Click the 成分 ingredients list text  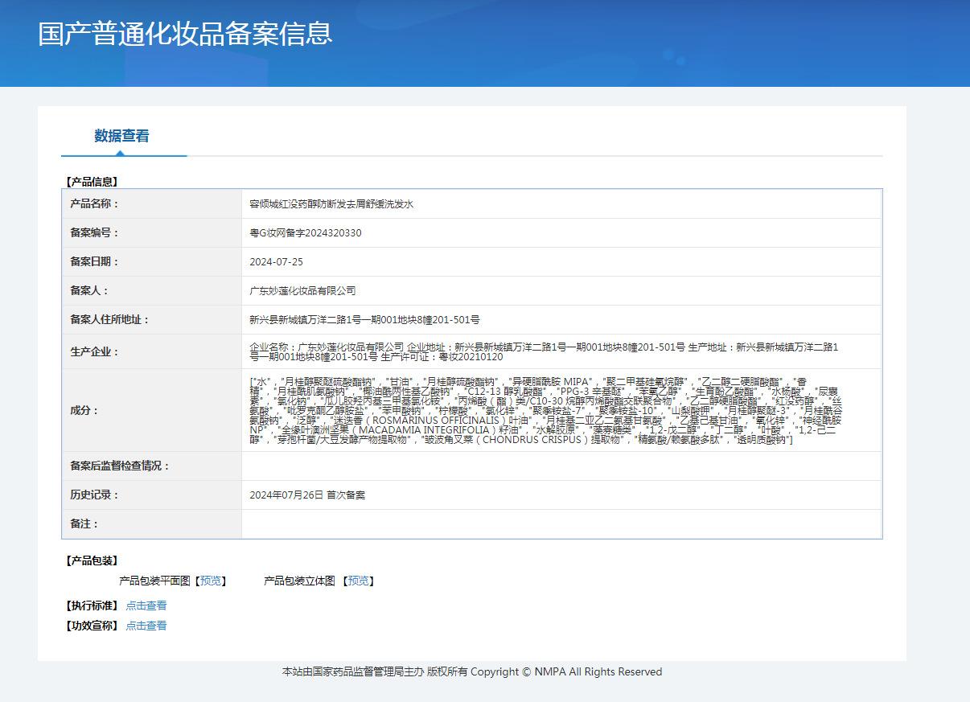click(x=545, y=410)
